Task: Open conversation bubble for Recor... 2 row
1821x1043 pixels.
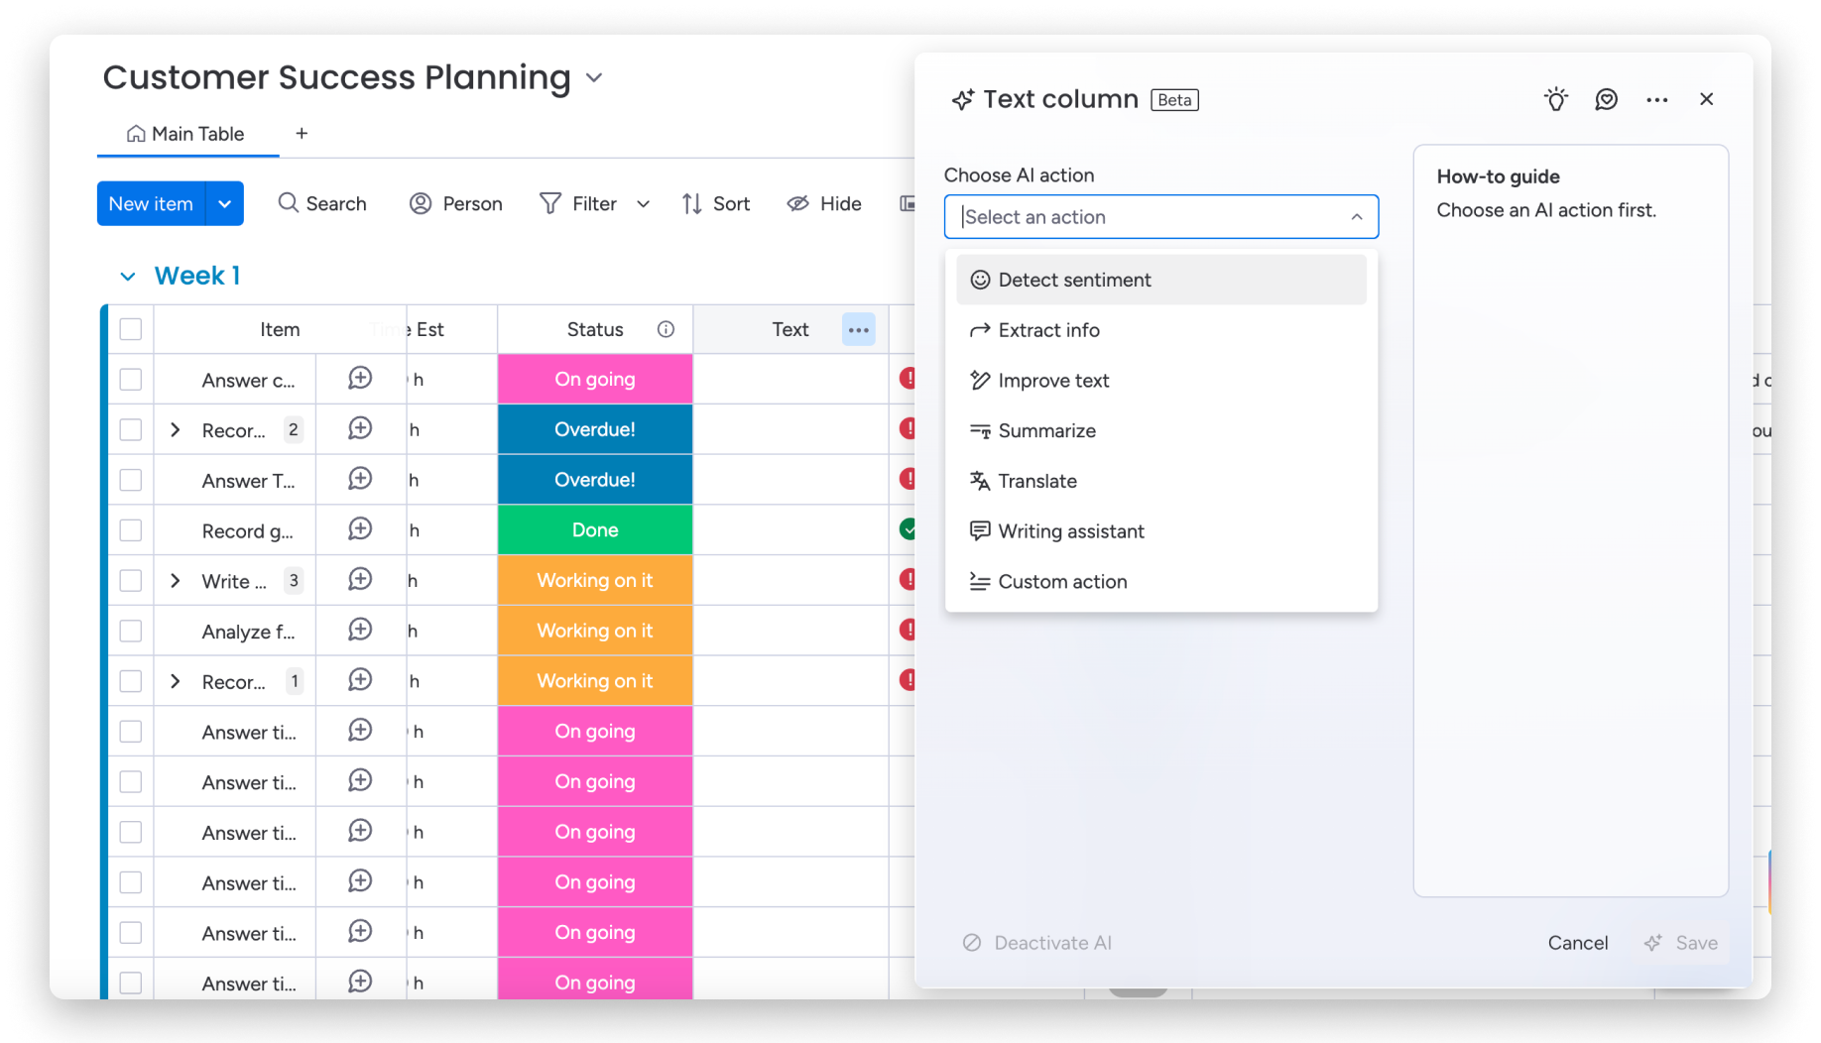Action: point(360,429)
